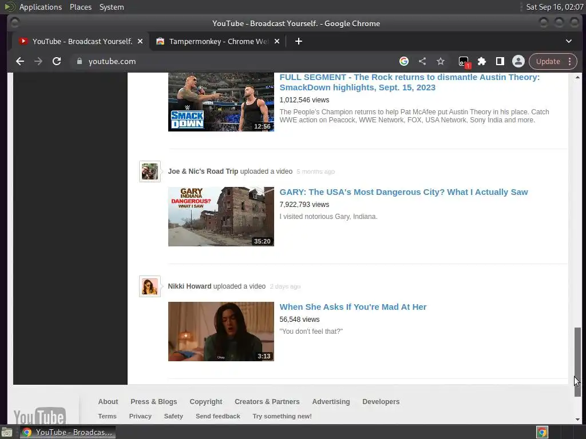Open the Privacy footer link
The width and height of the screenshot is (586, 439).
(x=140, y=416)
